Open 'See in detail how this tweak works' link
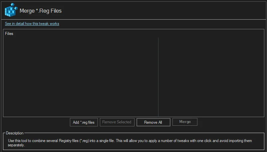267x152 pixels. coord(32,24)
